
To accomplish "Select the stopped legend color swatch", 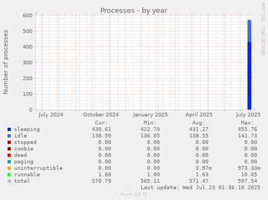I will (x=9, y=142).
